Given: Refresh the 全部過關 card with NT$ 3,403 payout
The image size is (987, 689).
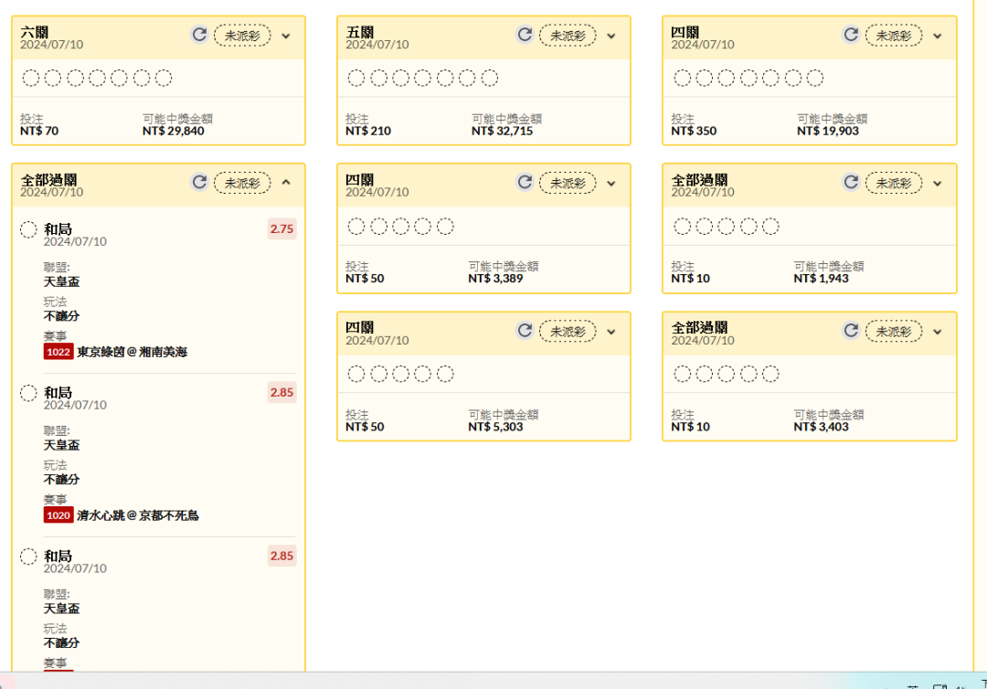Looking at the screenshot, I should pyautogui.click(x=851, y=331).
